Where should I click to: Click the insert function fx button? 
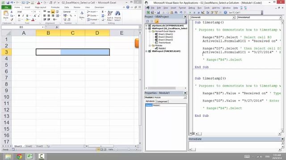(57, 27)
